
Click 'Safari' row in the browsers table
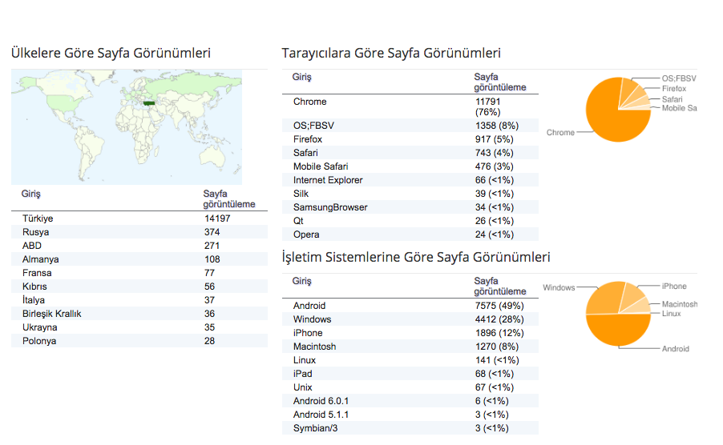point(410,153)
